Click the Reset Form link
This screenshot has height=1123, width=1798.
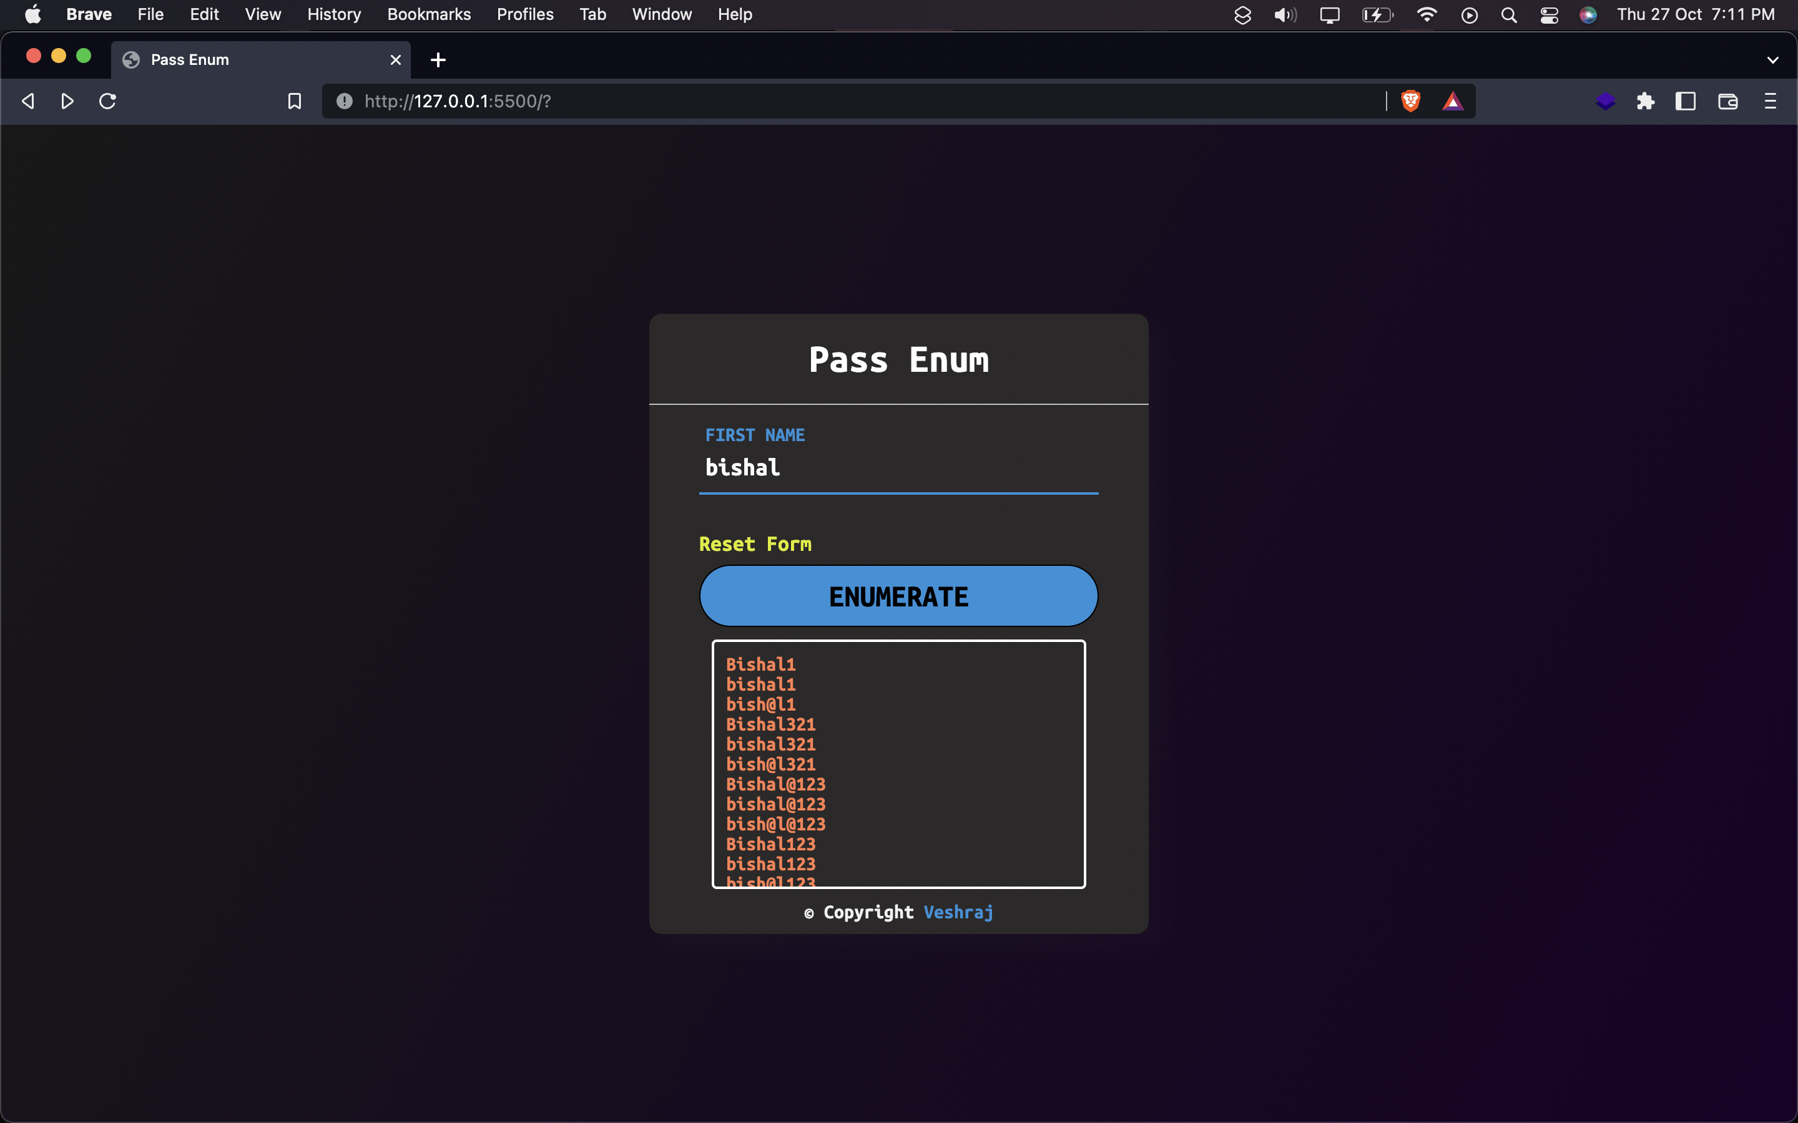755,545
